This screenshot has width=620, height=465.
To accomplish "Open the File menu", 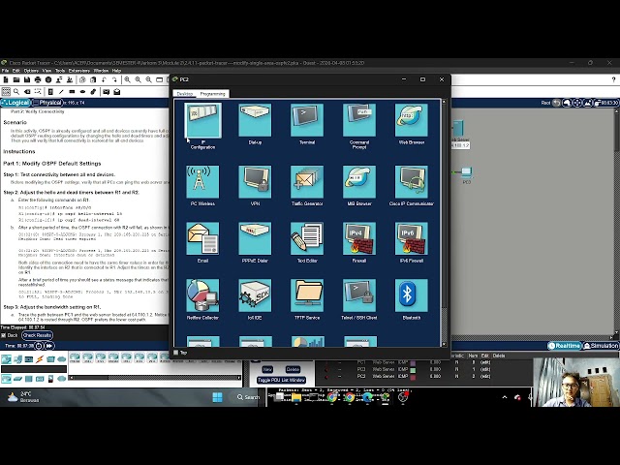I will coord(6,71).
